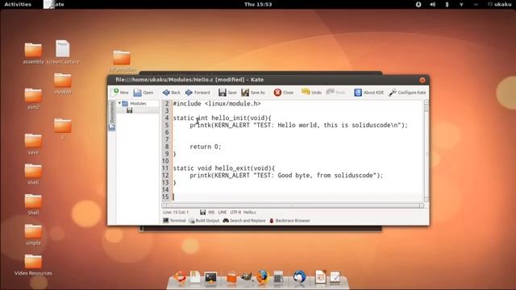Image resolution: width=516 pixels, height=290 pixels.
Task: Click the Ubuntu logo icon in the dock
Action: (x=180, y=277)
